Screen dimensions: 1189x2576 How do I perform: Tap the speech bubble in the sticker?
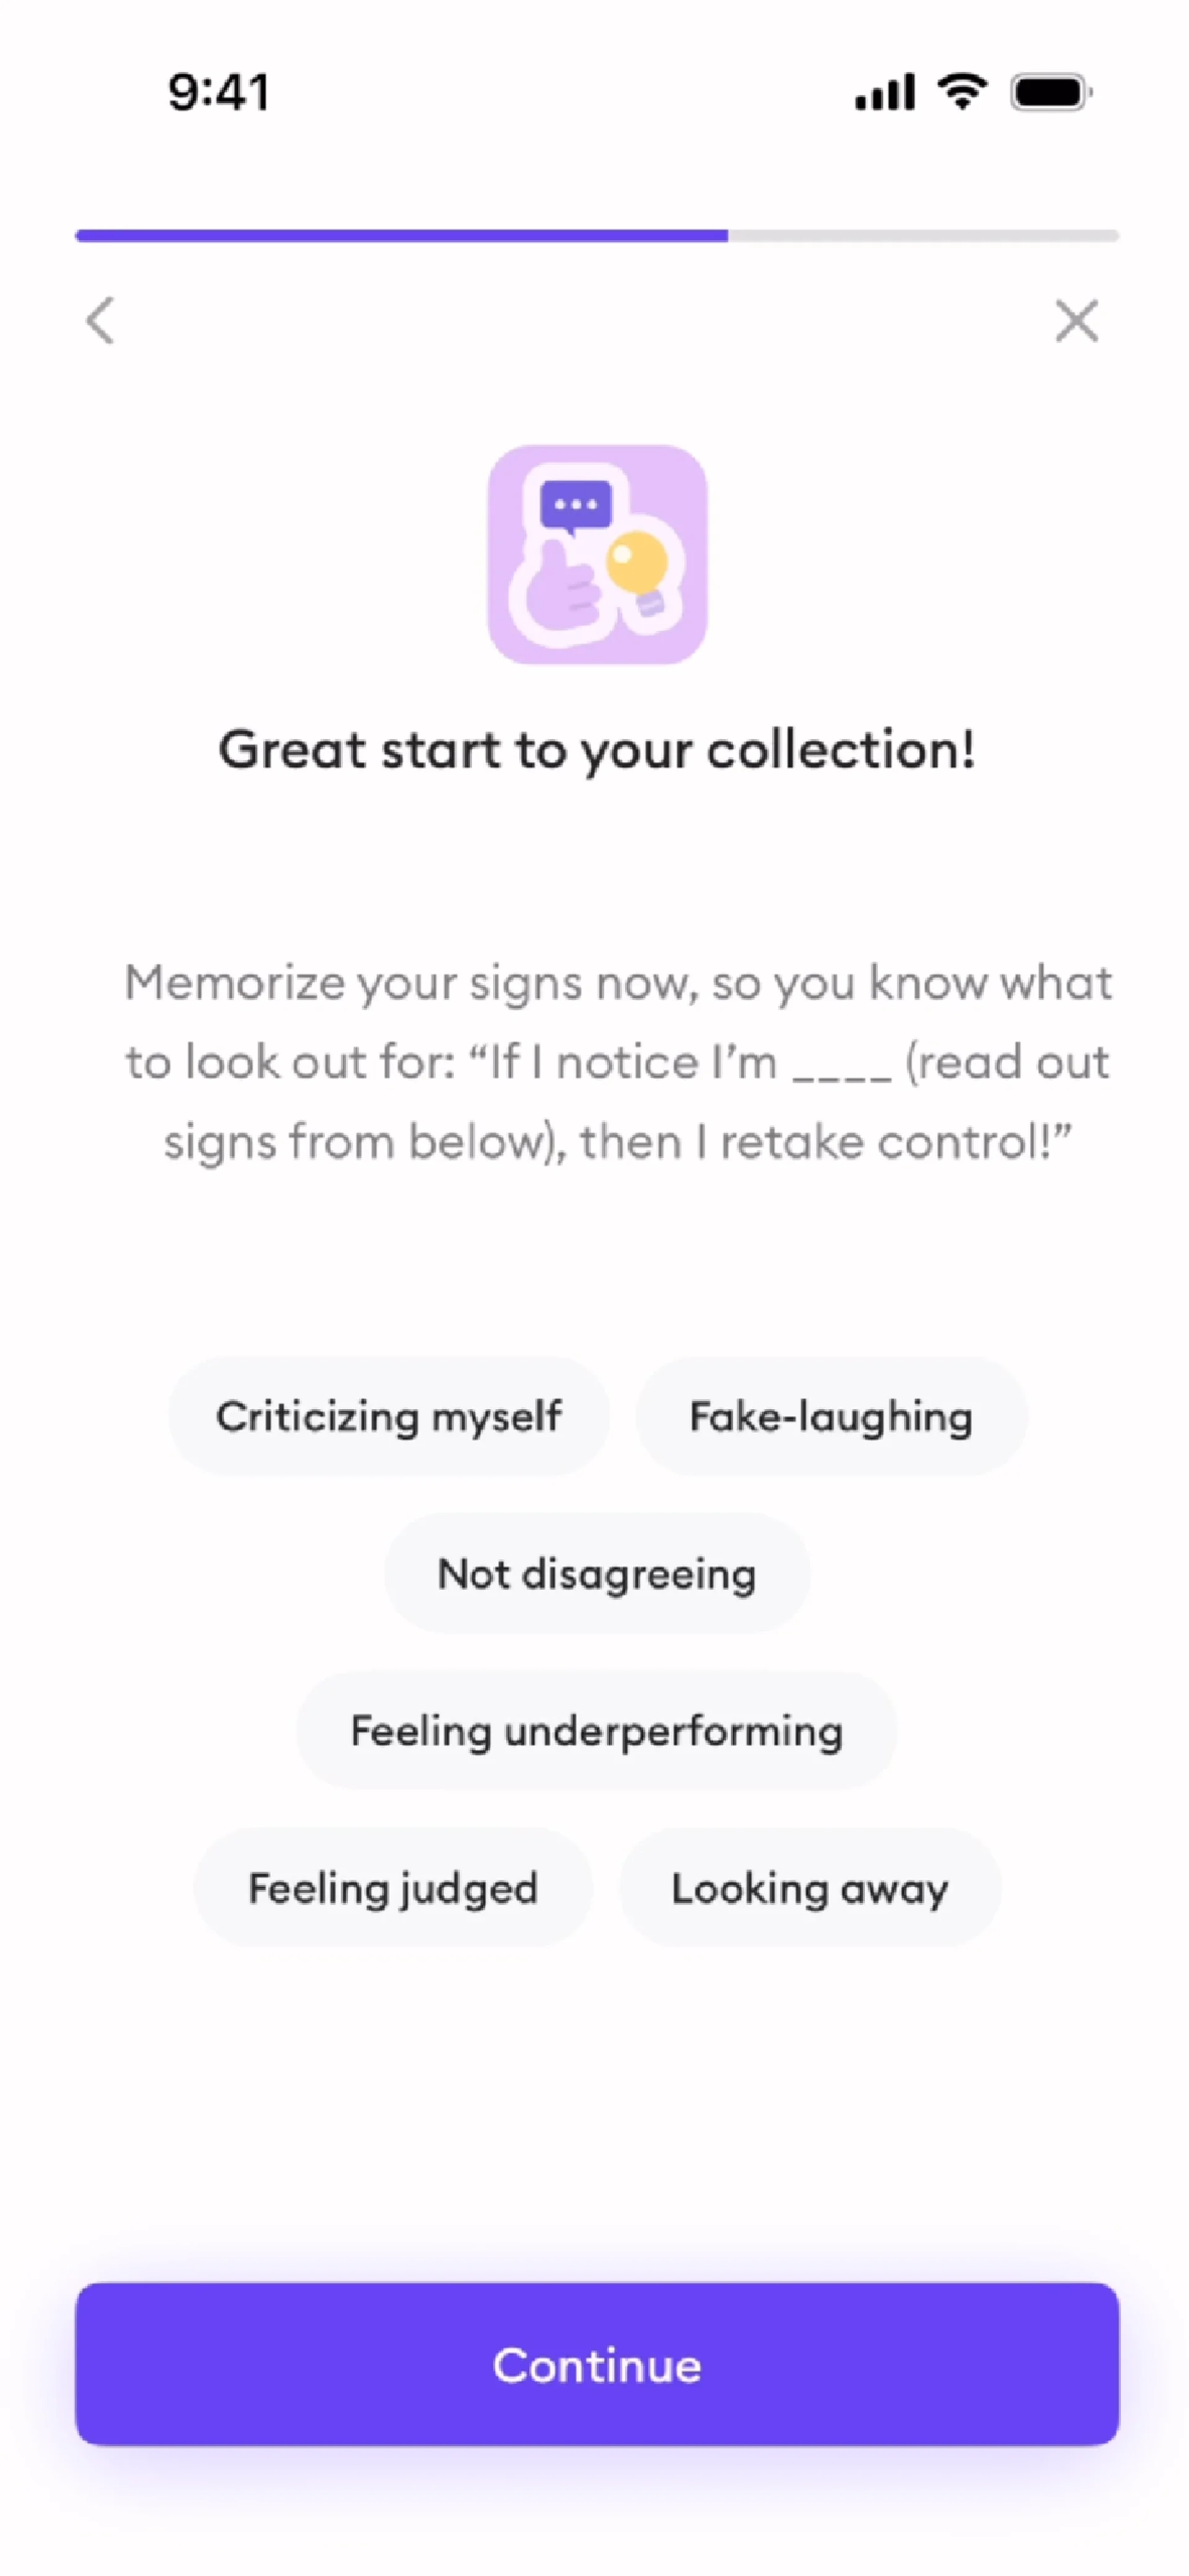pyautogui.click(x=575, y=505)
